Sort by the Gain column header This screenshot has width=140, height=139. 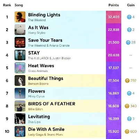pos(131,5)
